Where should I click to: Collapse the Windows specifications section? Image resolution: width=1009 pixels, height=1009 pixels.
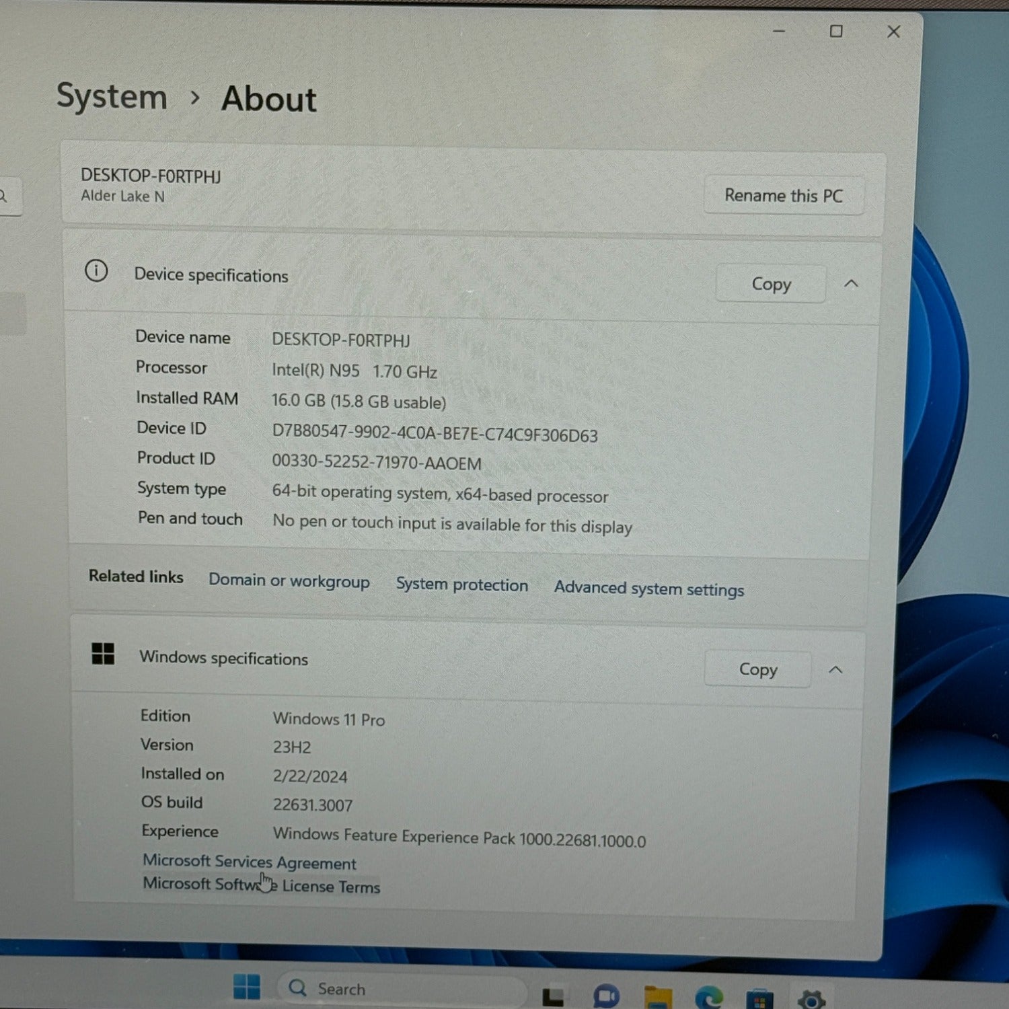tap(835, 670)
